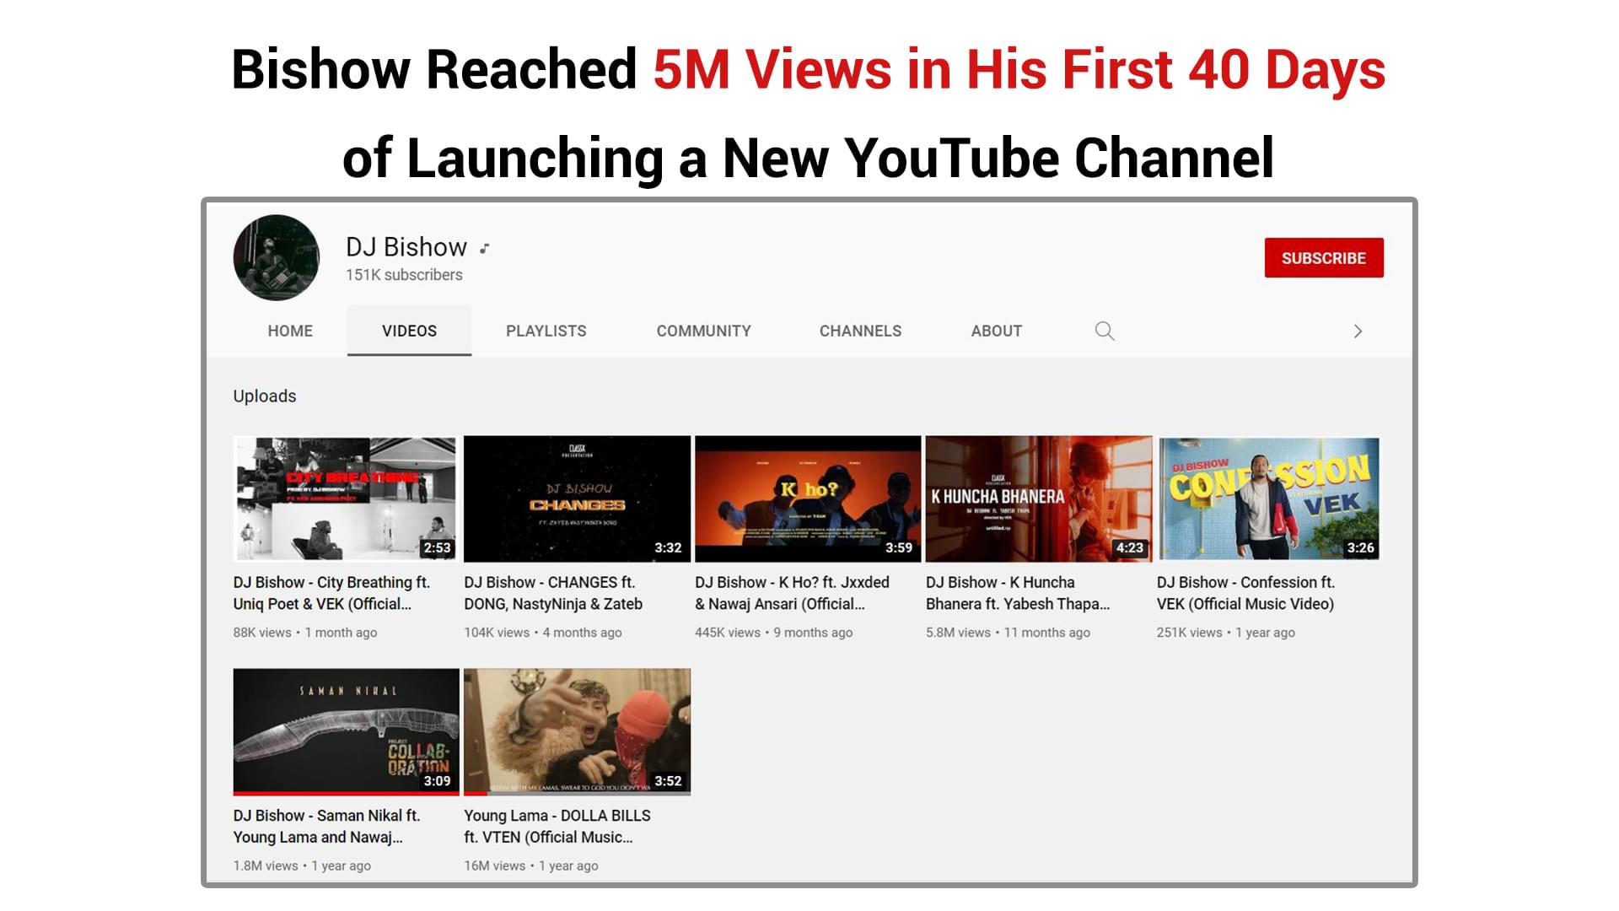Open the ABOUT tab

(x=997, y=331)
